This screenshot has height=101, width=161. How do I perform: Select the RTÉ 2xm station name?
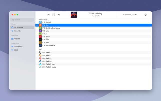pos(46,40)
